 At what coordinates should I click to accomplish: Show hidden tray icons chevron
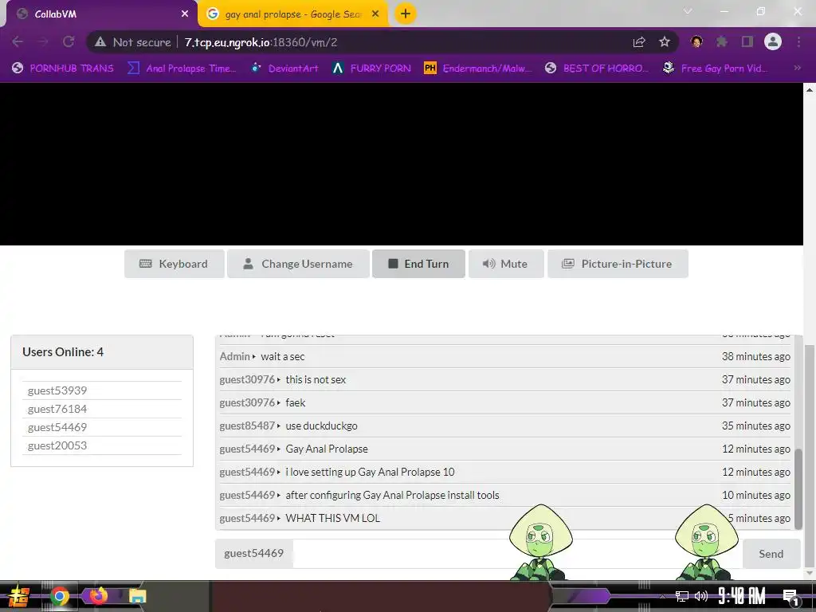coord(662,596)
